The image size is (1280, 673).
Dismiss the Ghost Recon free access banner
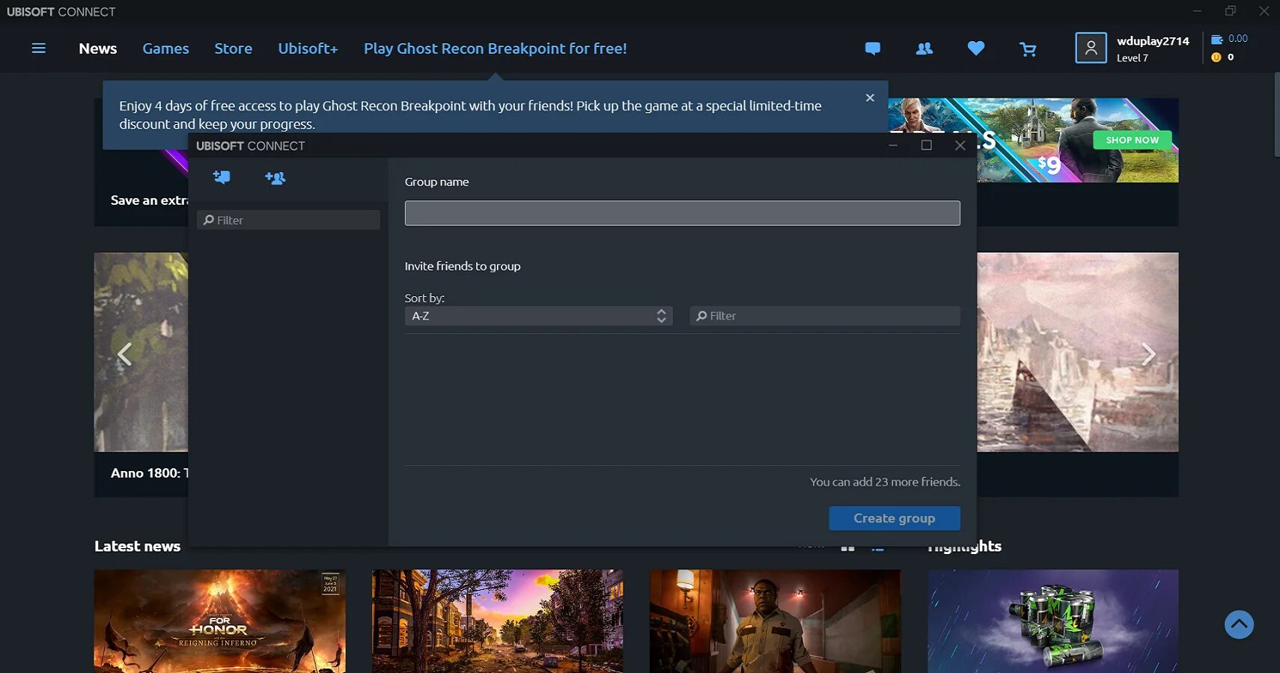tap(870, 98)
